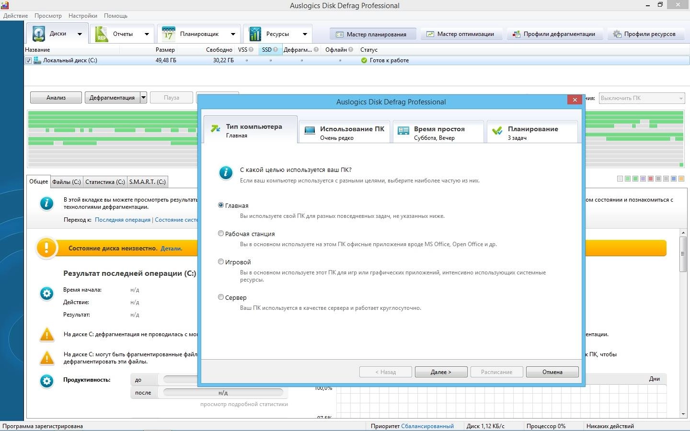
Task: Click the application icon in the title bar
Action: coord(5,5)
